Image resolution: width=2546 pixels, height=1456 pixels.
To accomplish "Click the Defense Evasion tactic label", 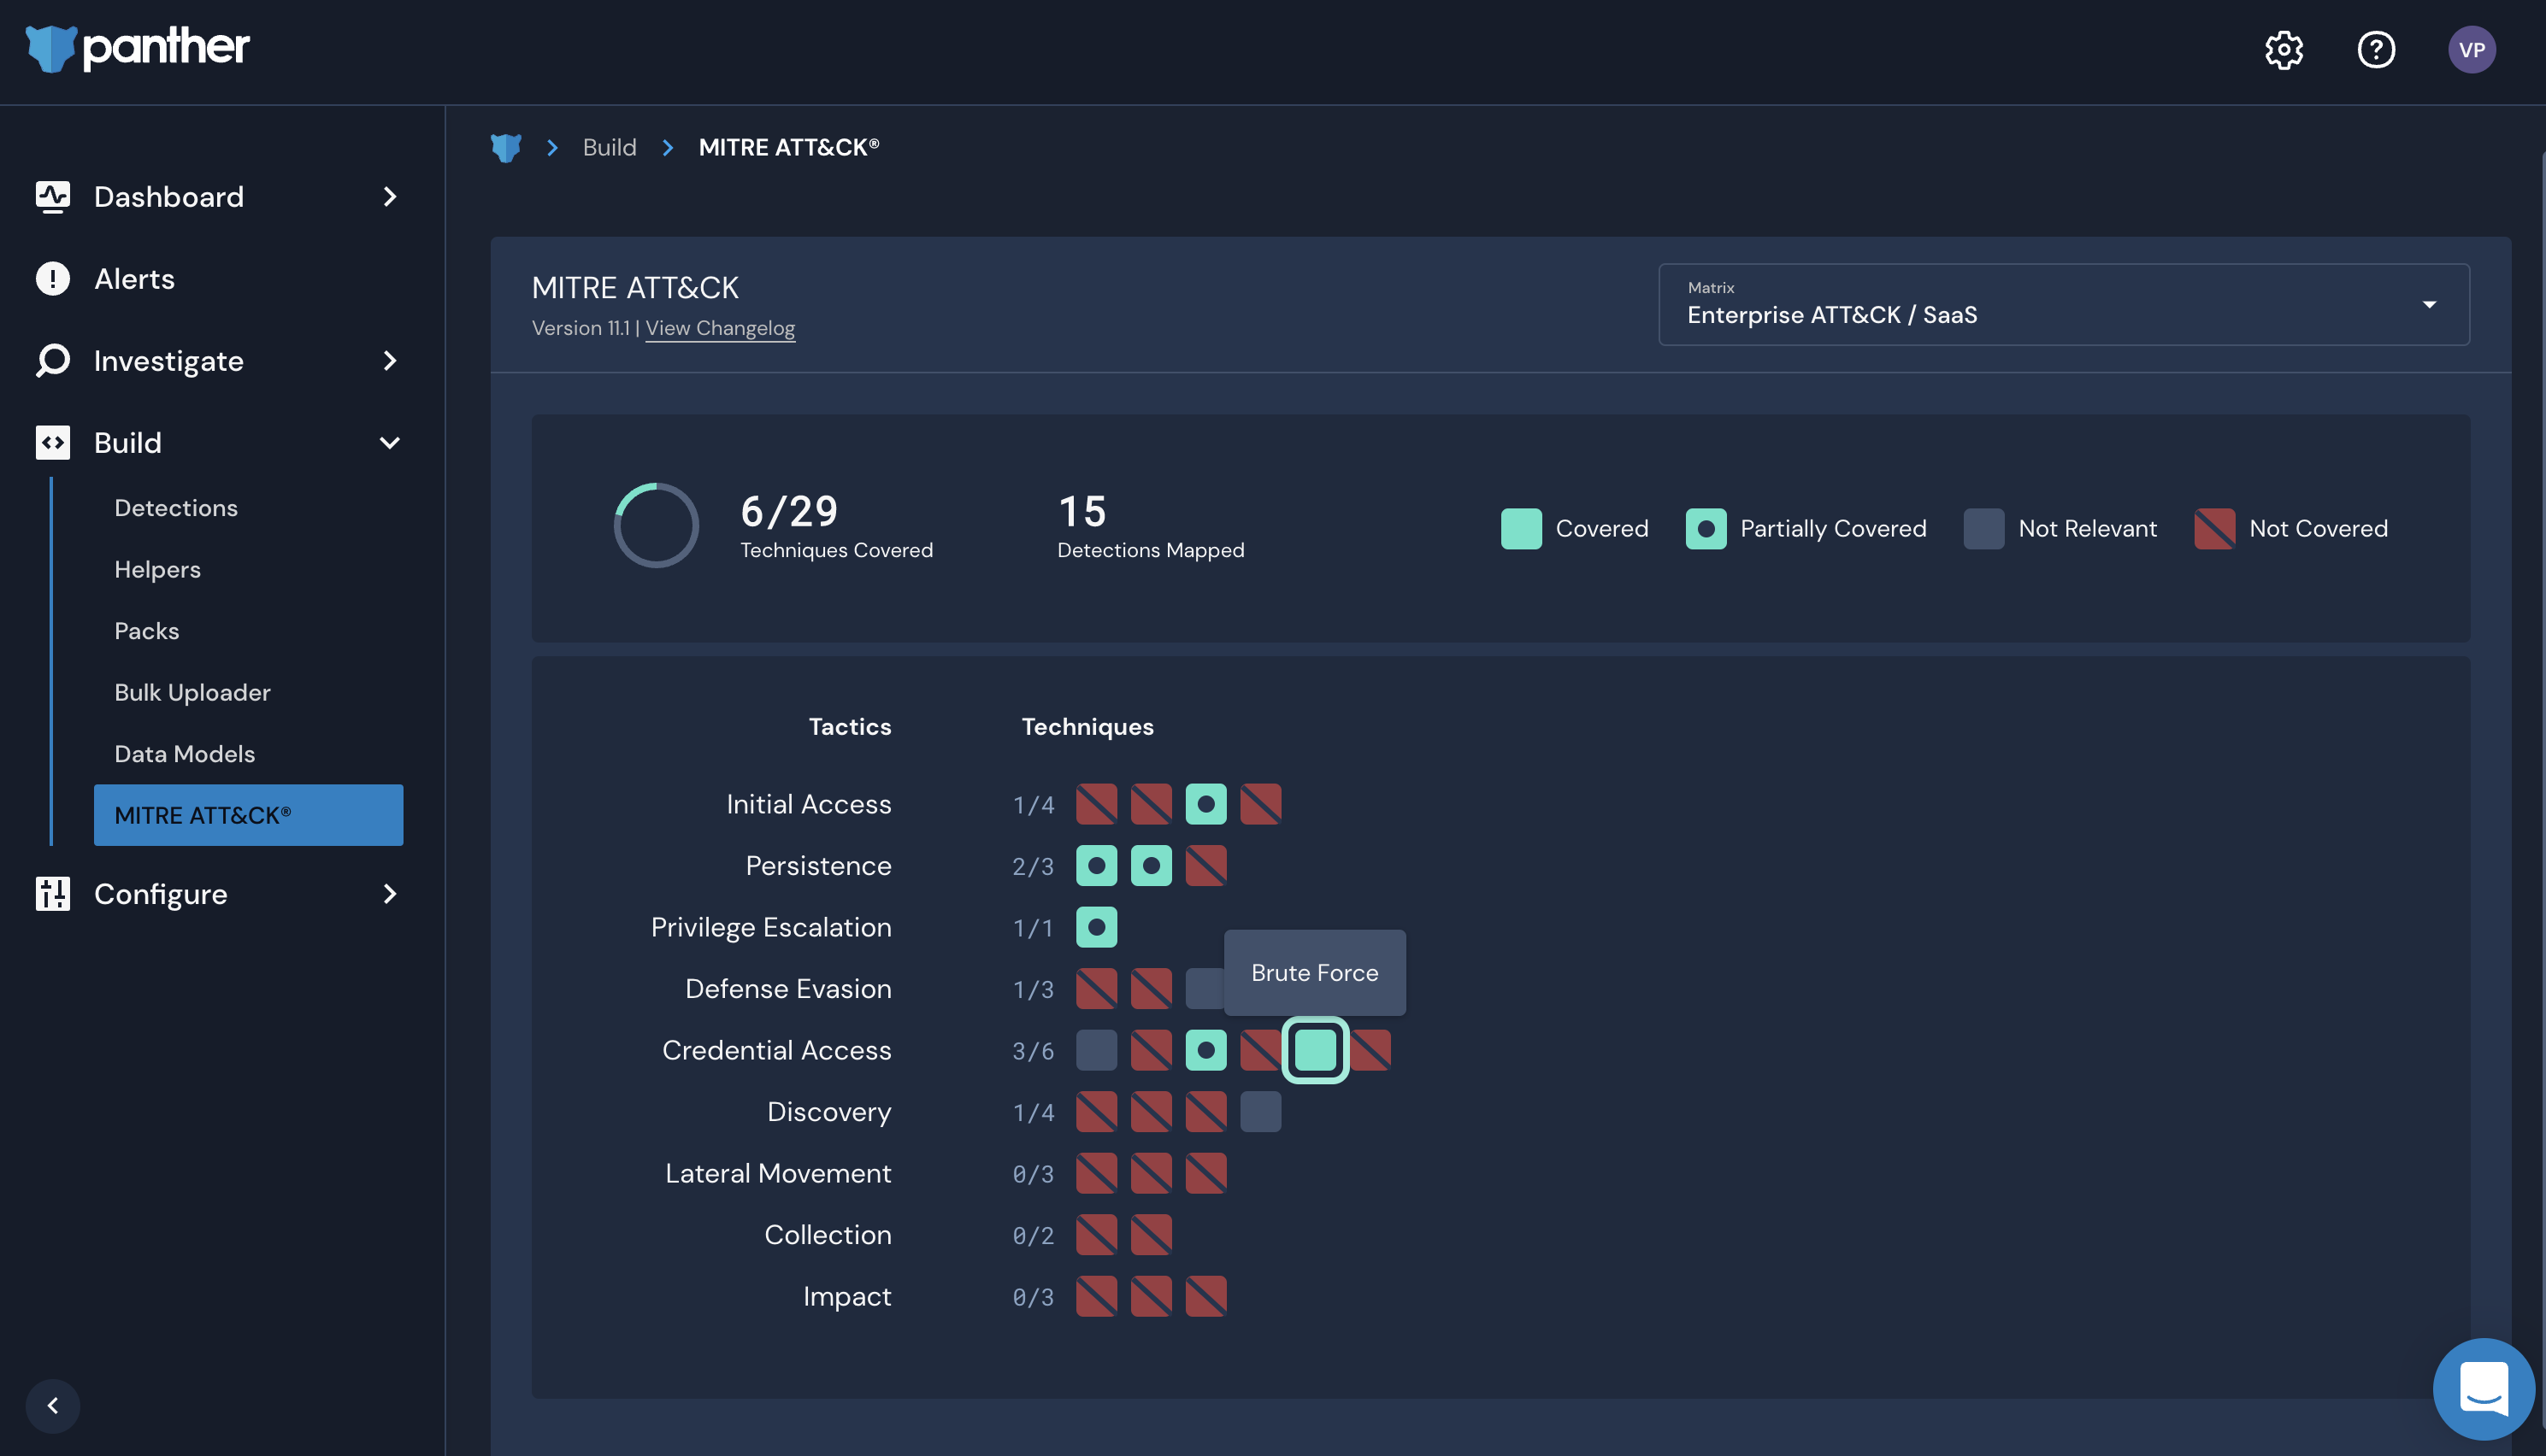I will pos(788,989).
